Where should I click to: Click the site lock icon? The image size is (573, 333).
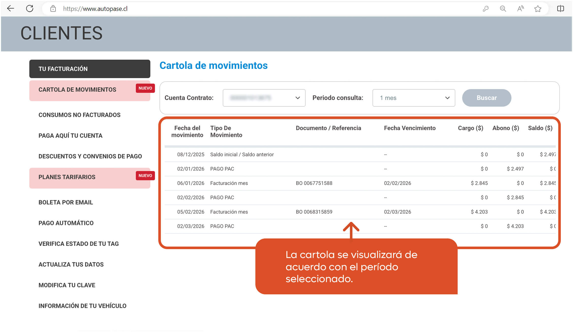coord(53,9)
